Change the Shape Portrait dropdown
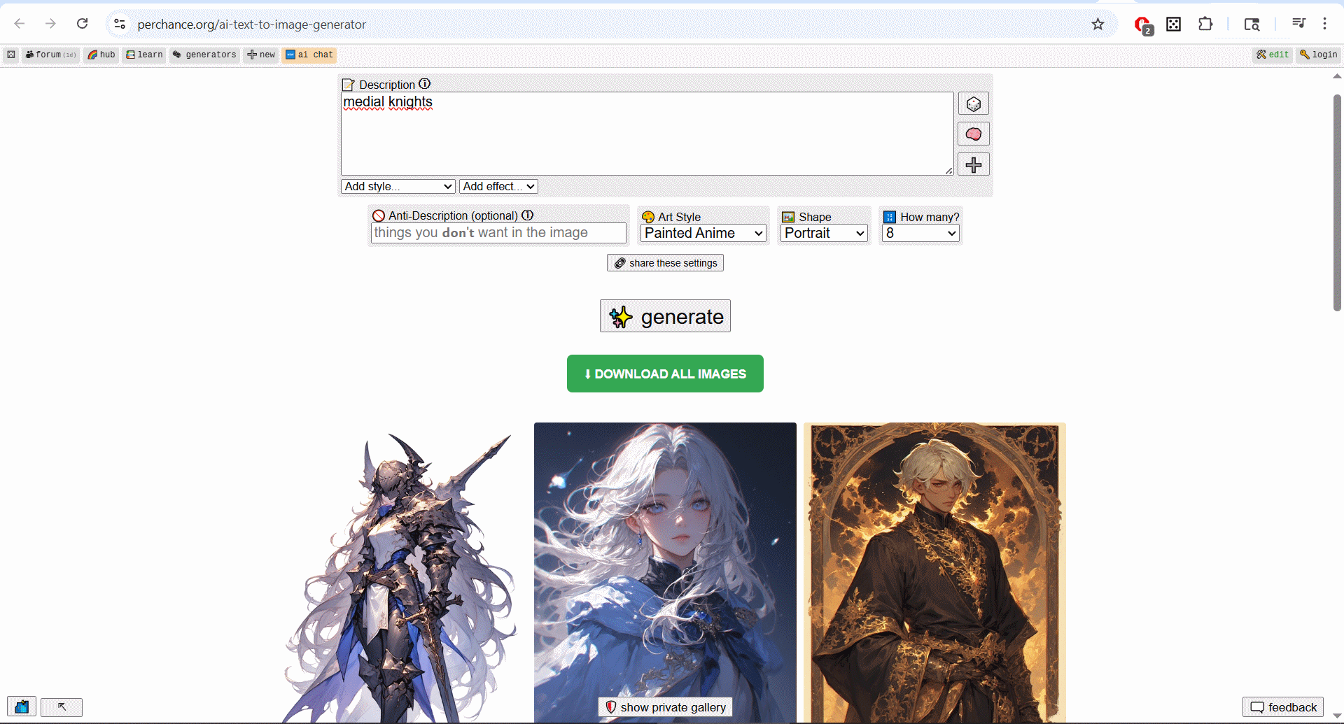 824,234
